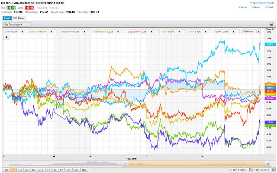The height and width of the screenshot is (173, 277).
Task: Select the 6M time range
Action: pos(34,170)
